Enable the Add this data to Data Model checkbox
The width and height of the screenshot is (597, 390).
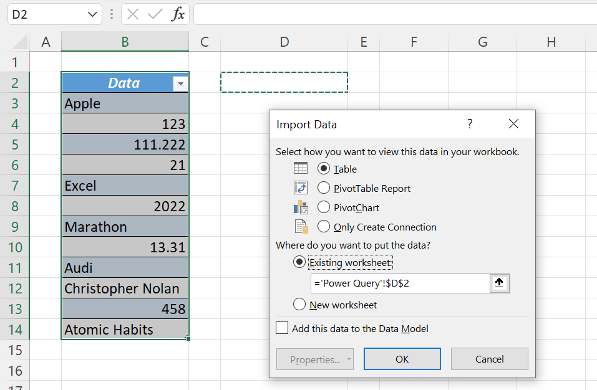[281, 328]
